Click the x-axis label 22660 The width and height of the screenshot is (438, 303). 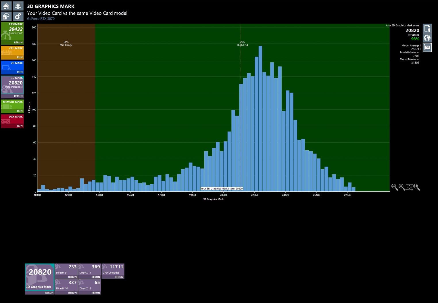point(254,195)
